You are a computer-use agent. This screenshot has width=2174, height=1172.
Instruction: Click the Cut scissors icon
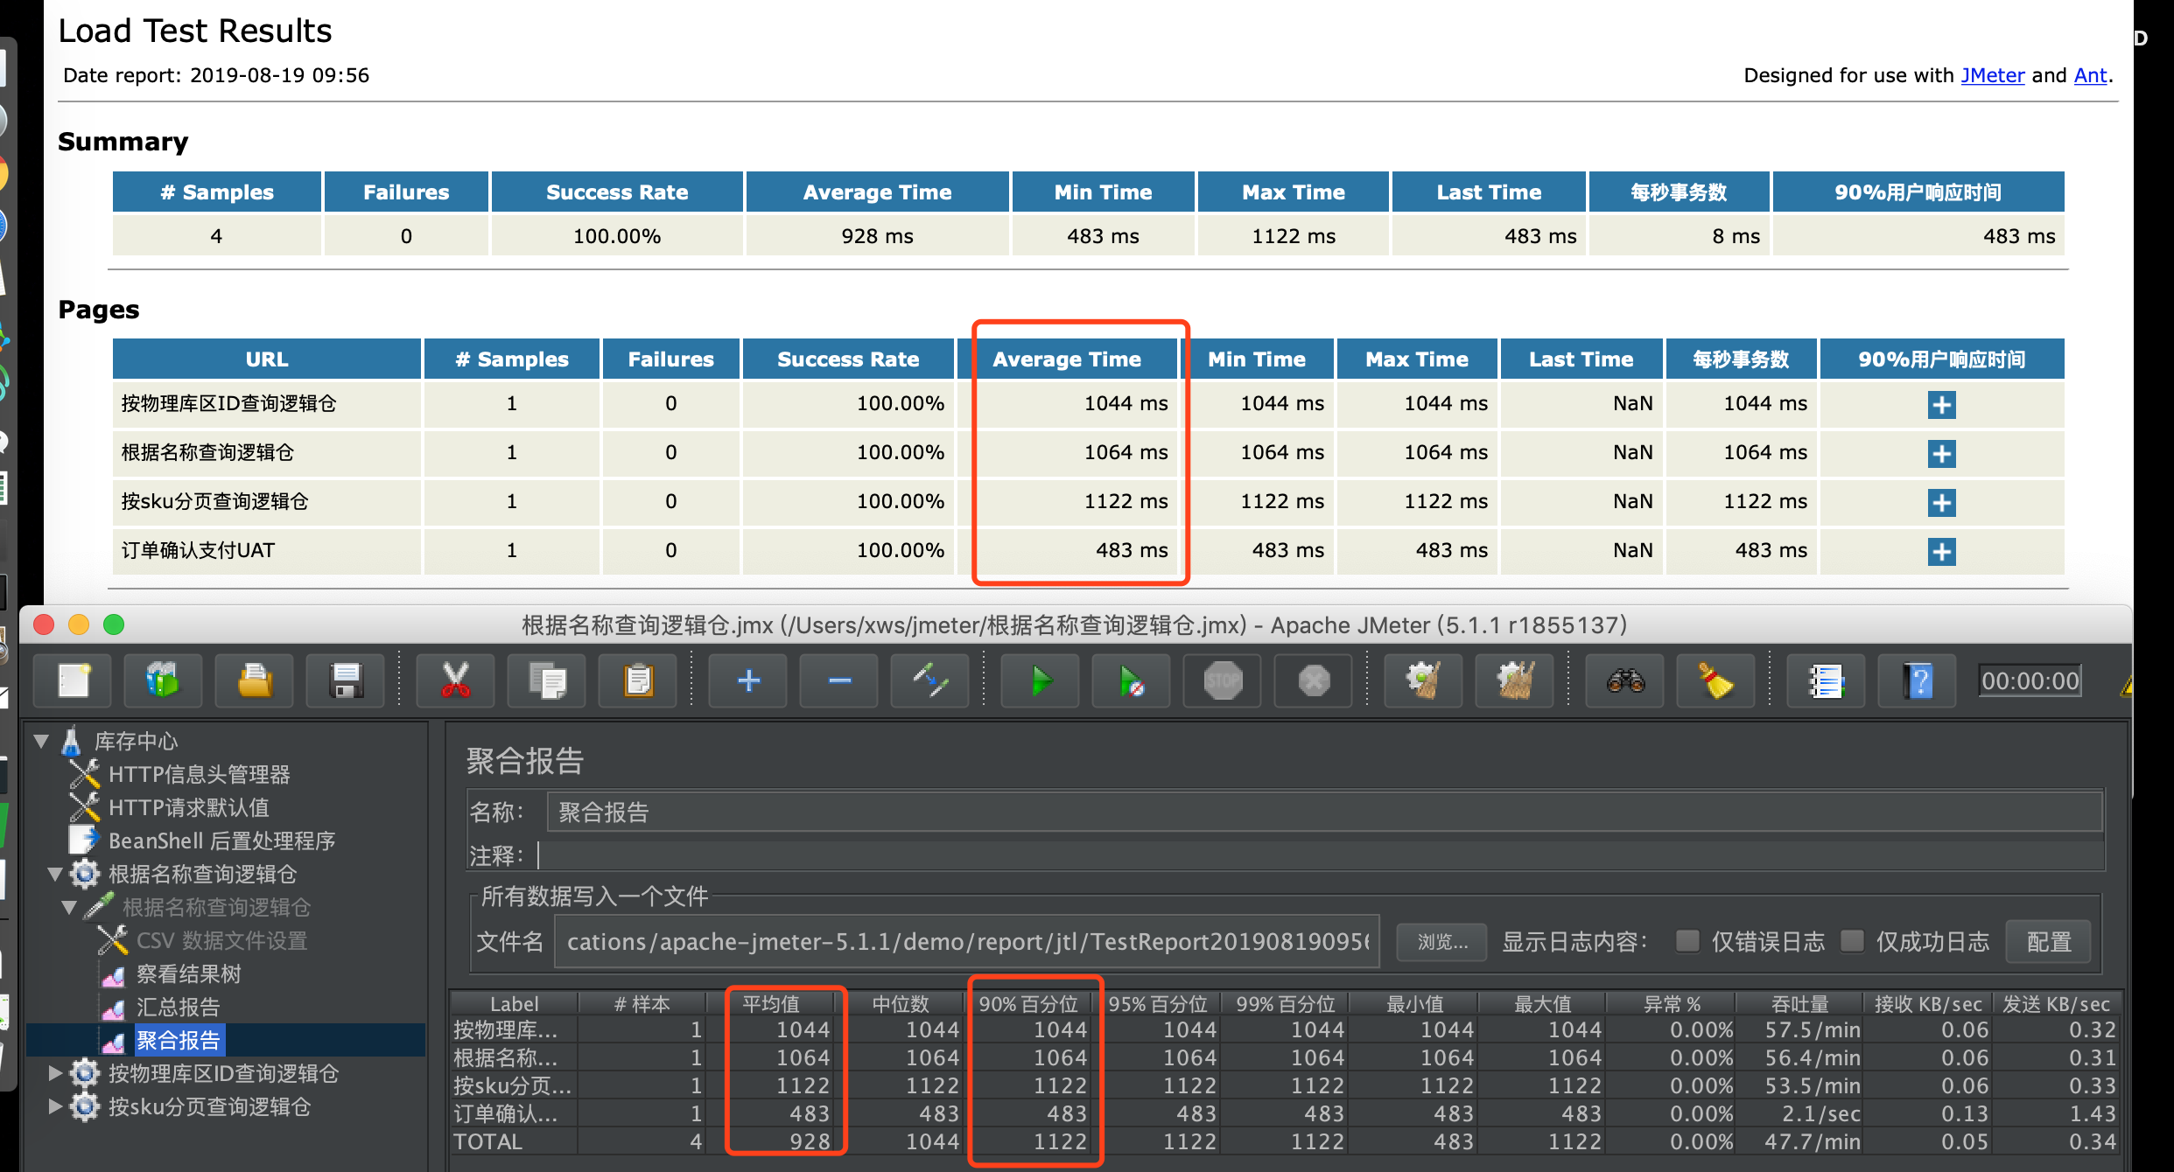click(x=455, y=680)
